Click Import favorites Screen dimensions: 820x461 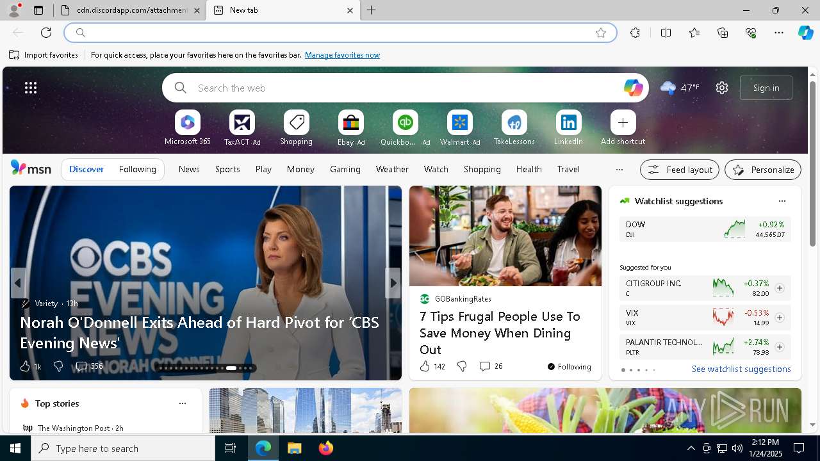pyautogui.click(x=44, y=55)
